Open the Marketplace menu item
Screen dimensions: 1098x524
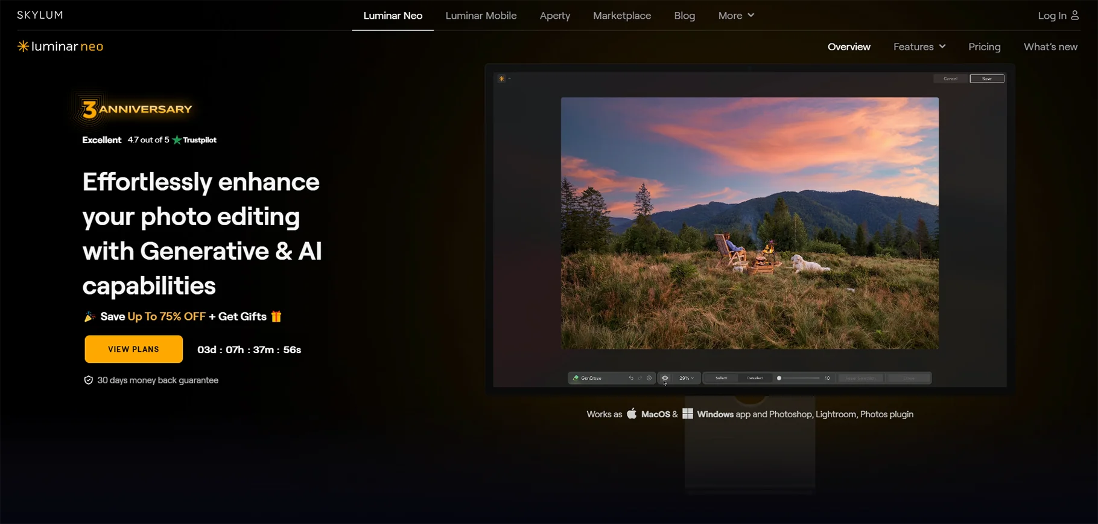622,16
